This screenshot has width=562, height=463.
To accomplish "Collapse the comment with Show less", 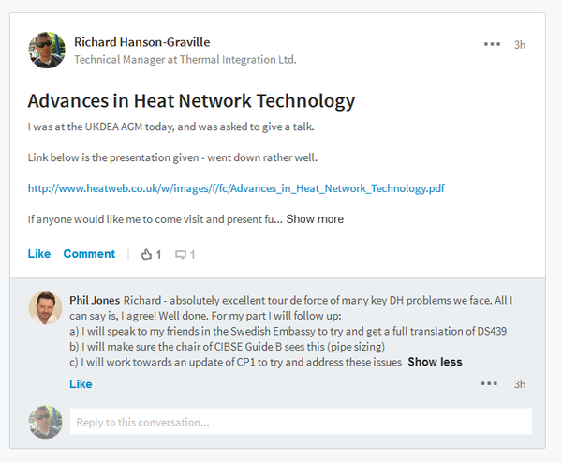I will click(435, 362).
